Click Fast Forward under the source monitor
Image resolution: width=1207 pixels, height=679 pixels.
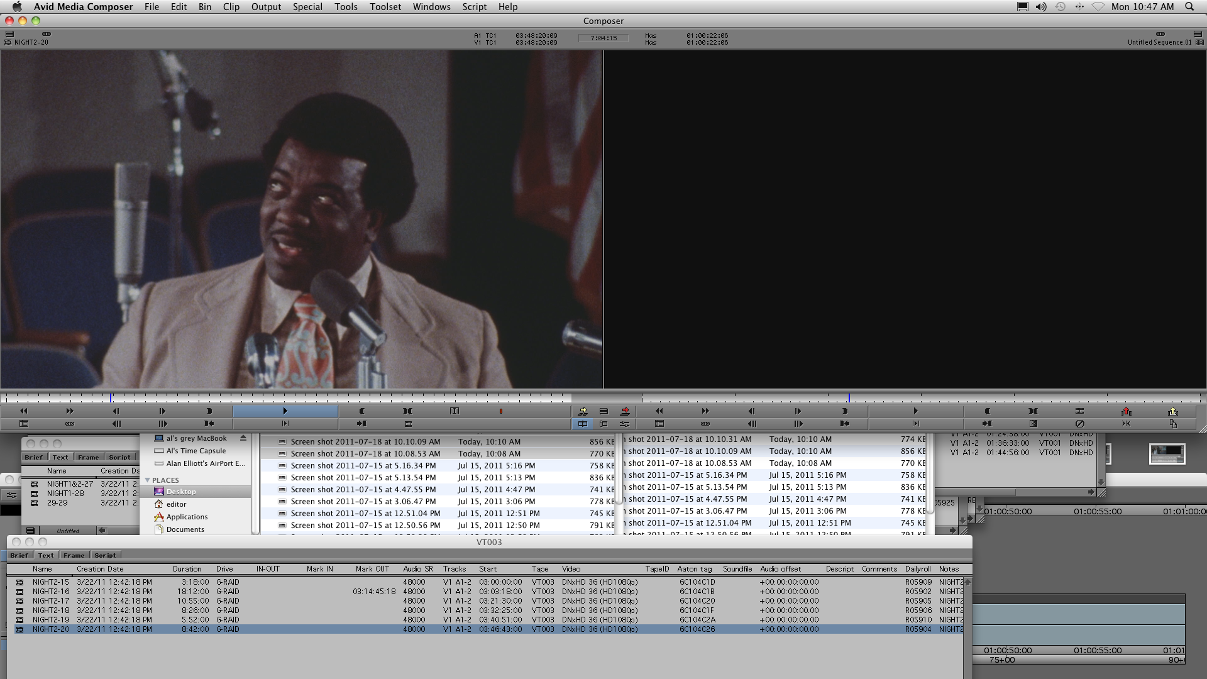click(70, 411)
